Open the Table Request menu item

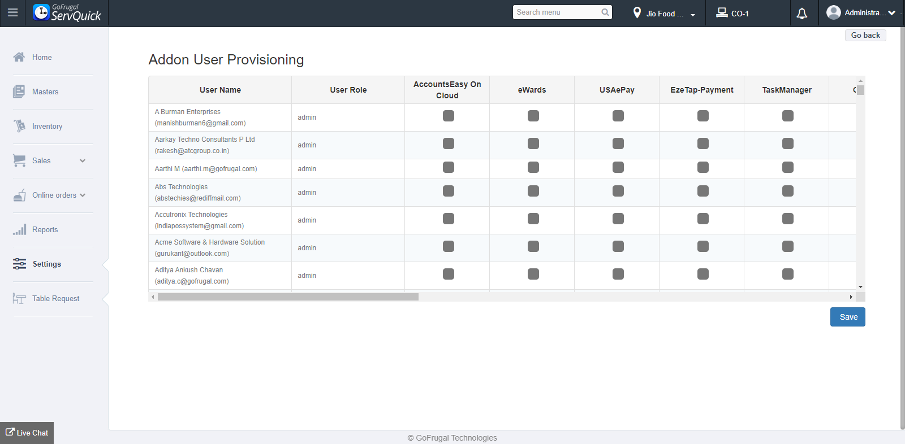55,298
